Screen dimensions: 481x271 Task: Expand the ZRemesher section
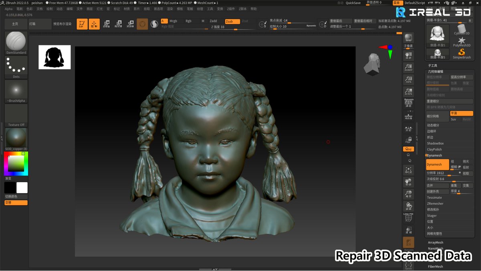pyautogui.click(x=435, y=204)
